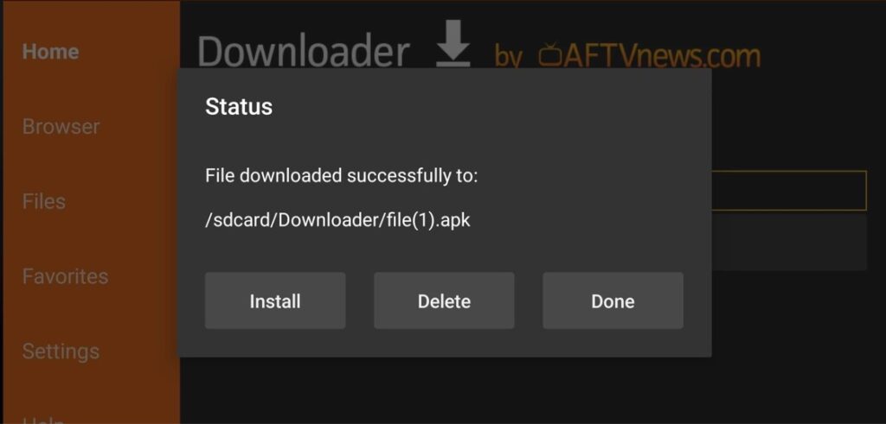Open the Browser section
Screen dimensions: 886x424
click(61, 126)
